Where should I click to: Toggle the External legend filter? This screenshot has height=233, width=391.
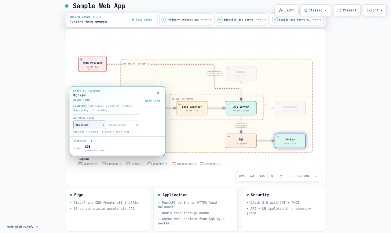tap(210, 164)
